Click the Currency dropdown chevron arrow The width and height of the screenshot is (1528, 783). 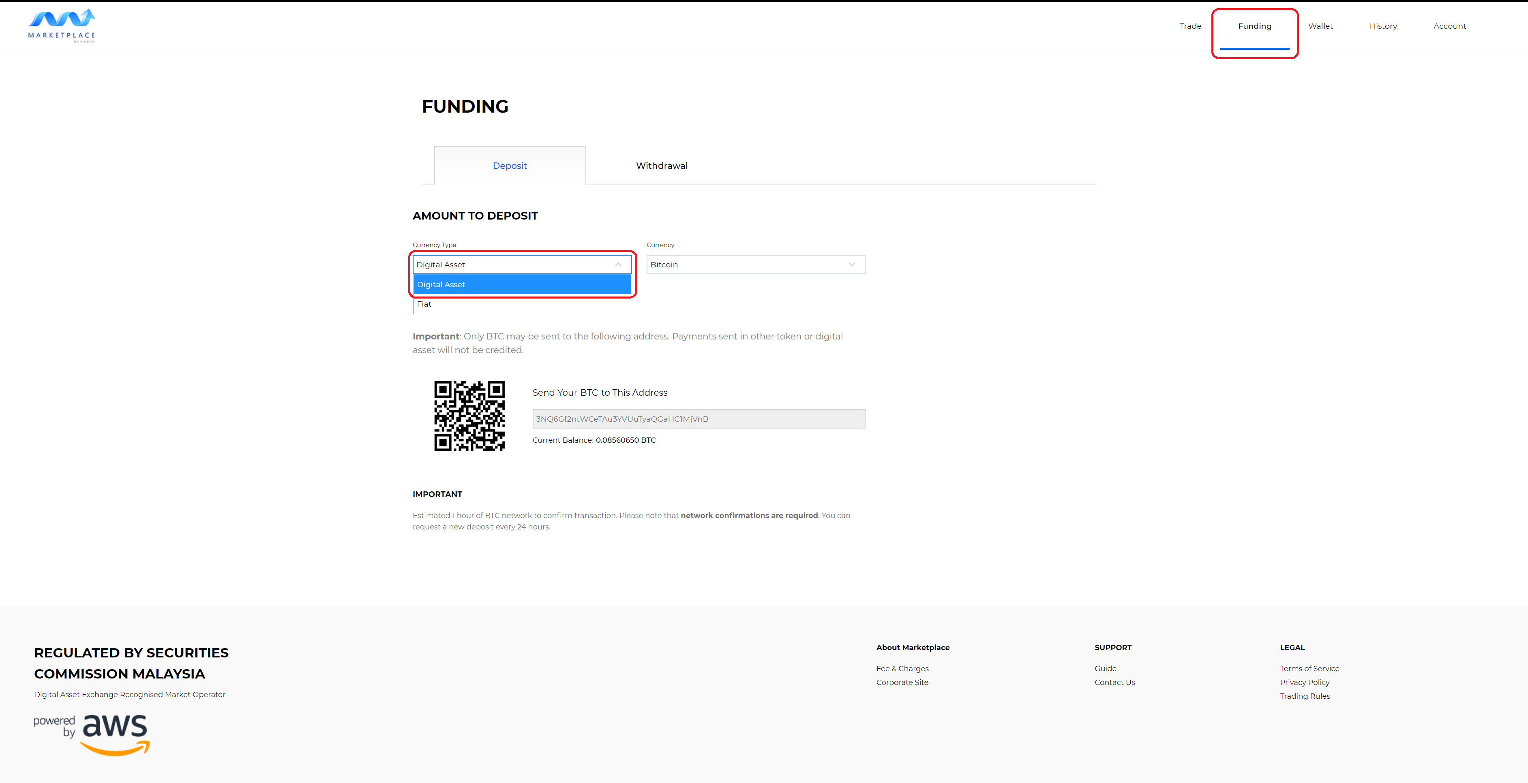click(852, 265)
